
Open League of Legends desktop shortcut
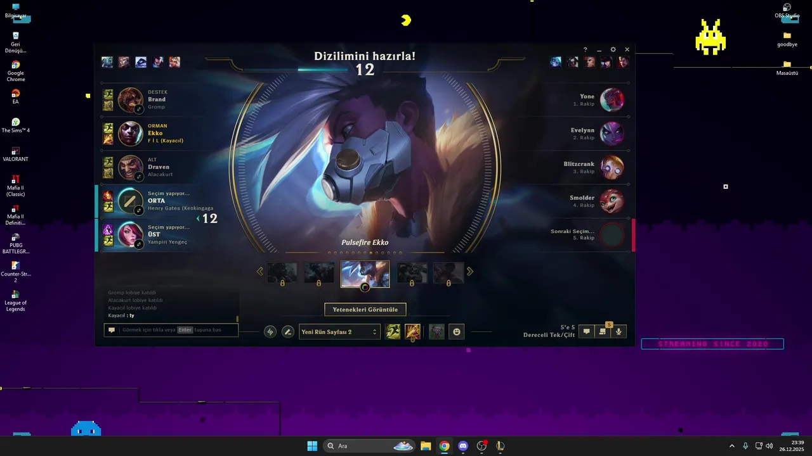[16, 301]
